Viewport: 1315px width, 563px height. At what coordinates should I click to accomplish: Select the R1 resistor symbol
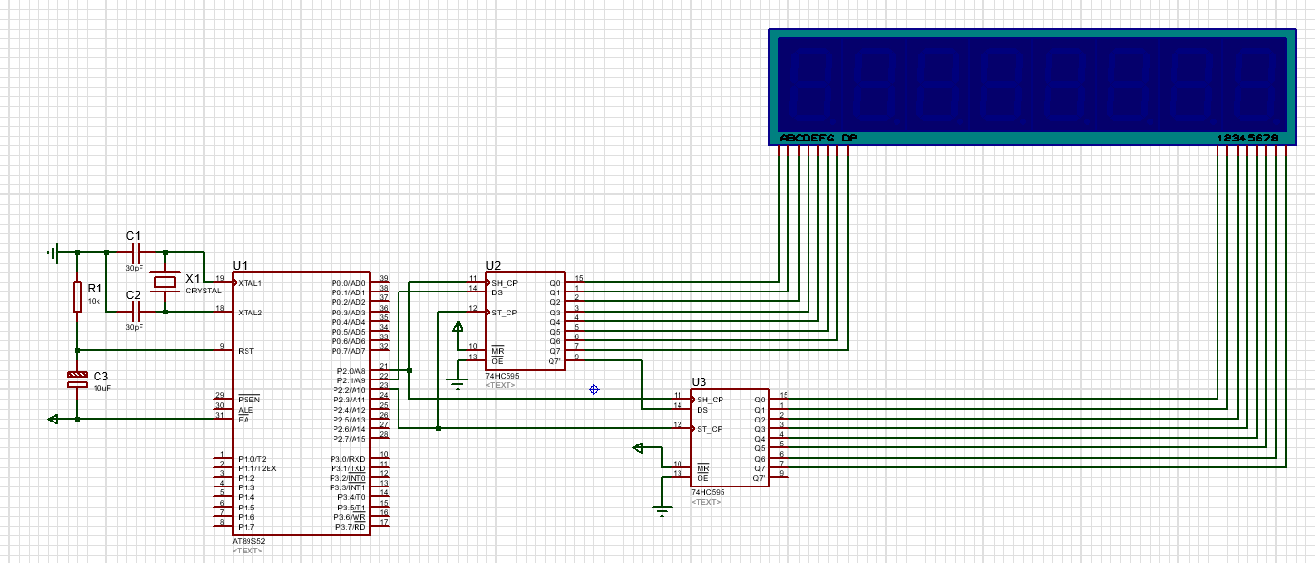(76, 297)
